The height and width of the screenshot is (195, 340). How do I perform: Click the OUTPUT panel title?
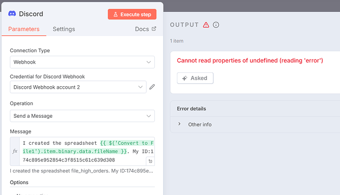[x=184, y=25]
